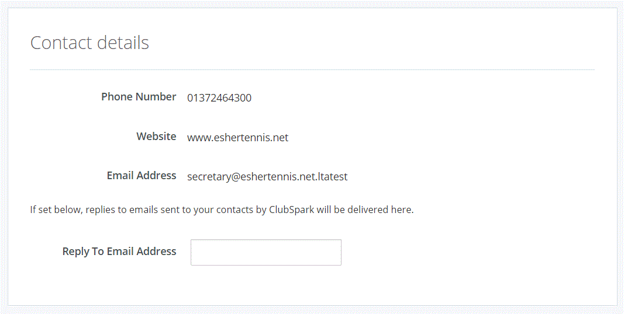Select the phone number 01372464300

pos(219,98)
